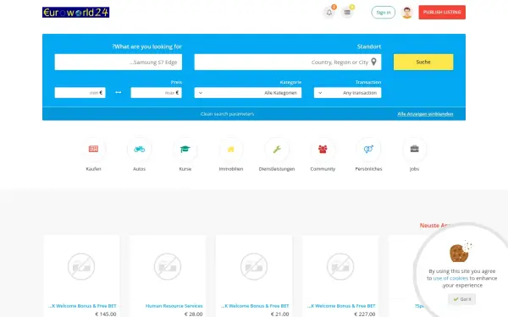Click the € 227.00 listing placeholder image

click(x=340, y=266)
